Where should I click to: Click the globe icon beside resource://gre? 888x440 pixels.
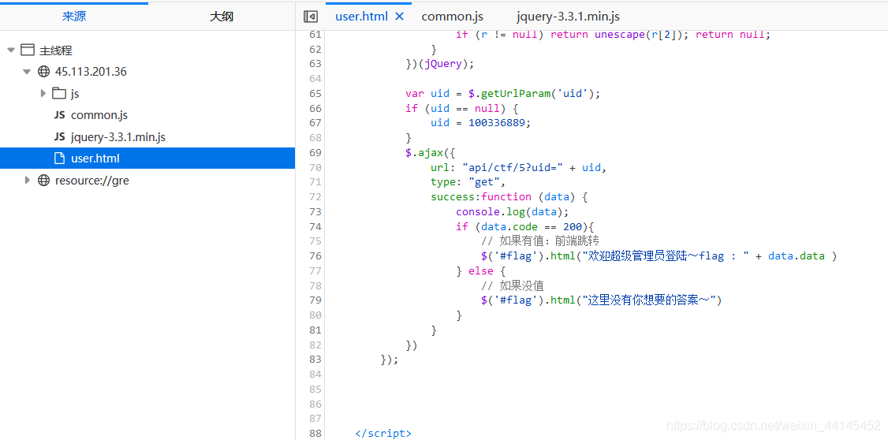coord(43,181)
